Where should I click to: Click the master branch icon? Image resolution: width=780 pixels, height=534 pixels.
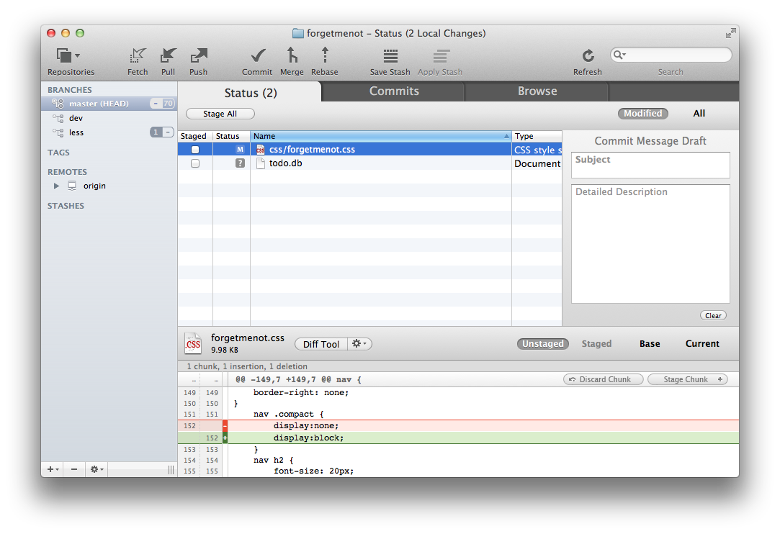click(58, 104)
